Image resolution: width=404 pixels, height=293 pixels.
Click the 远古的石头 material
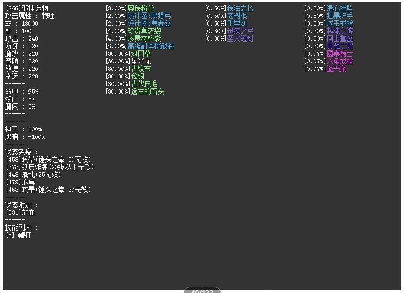pos(147,92)
